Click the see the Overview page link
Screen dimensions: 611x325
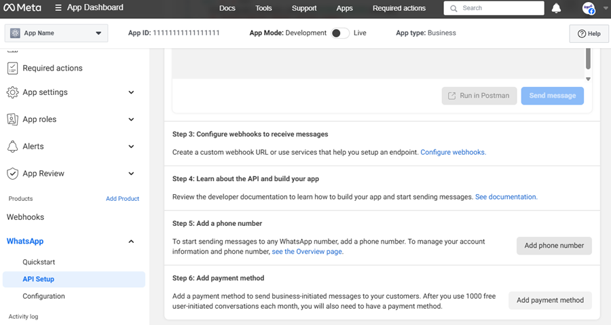[x=308, y=252]
